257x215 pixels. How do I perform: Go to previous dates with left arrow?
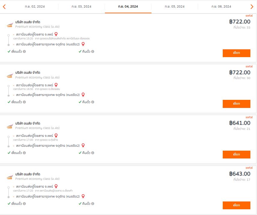(x=4, y=7)
